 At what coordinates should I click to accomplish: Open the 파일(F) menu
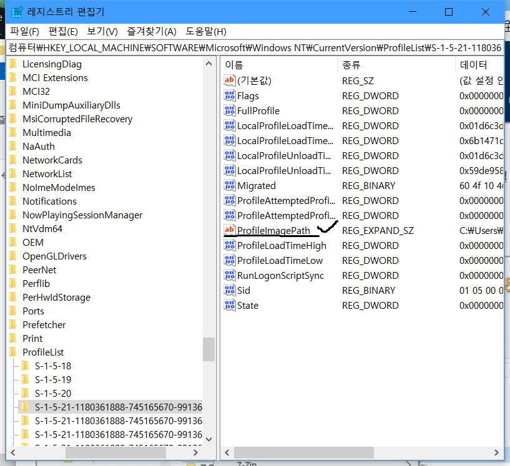point(24,32)
